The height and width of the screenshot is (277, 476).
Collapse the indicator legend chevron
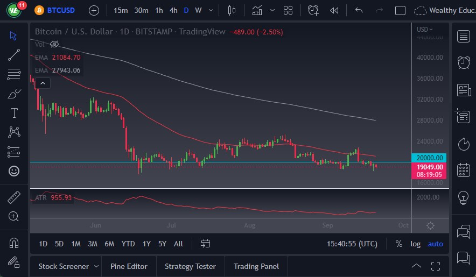point(43,83)
